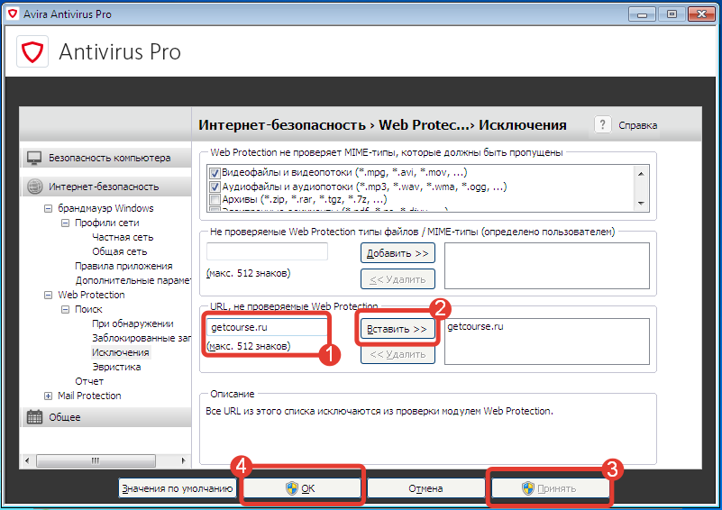Click the Отмена button

pyautogui.click(x=426, y=488)
